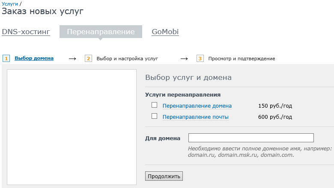Click the empty white panel on the left
This screenshot has height=188, width=334.
coord(72,127)
